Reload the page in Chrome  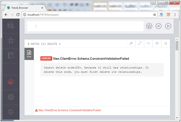18,14
